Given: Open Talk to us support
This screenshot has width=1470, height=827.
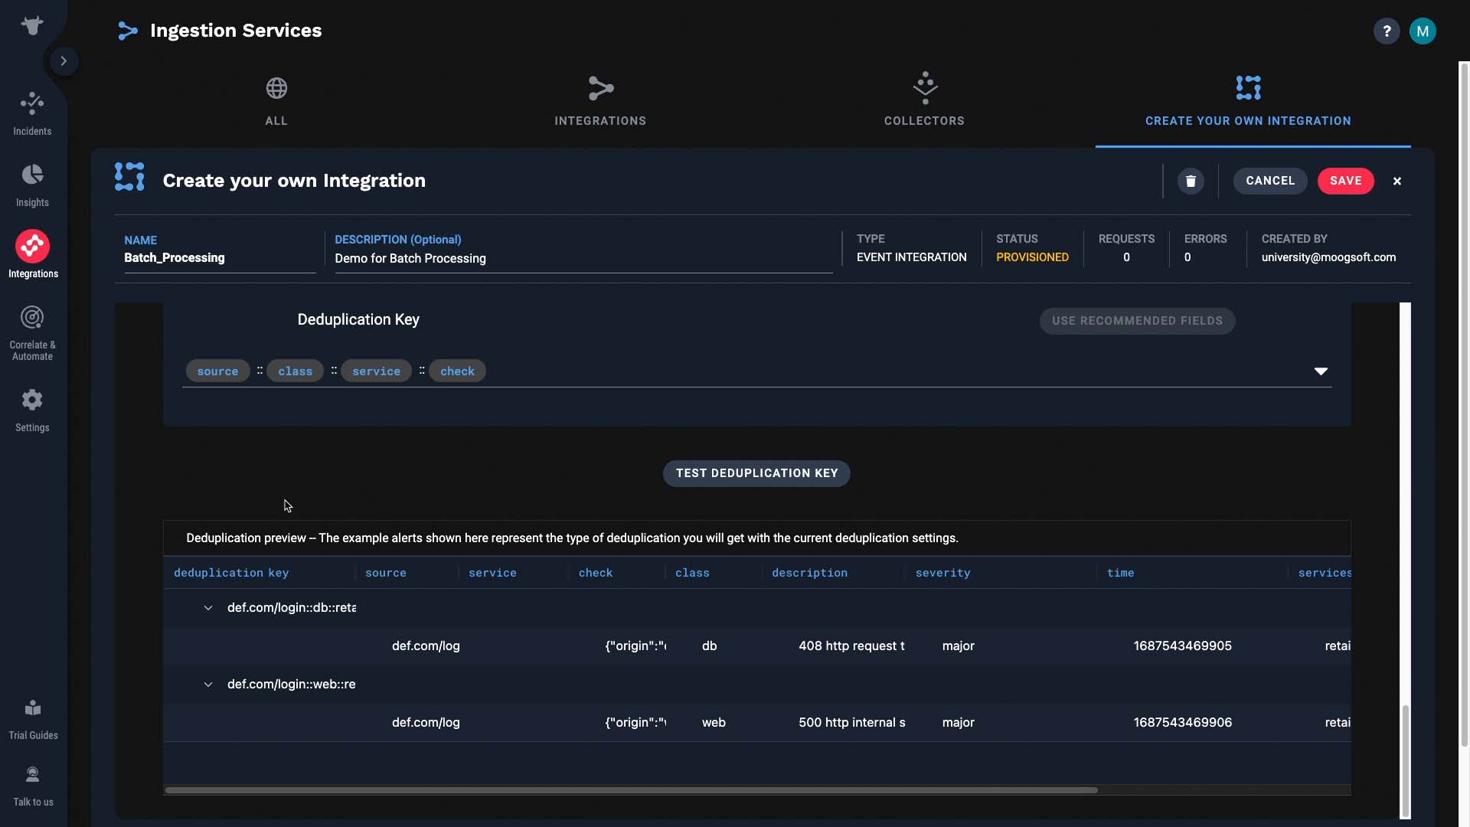Looking at the screenshot, I should [x=33, y=786].
